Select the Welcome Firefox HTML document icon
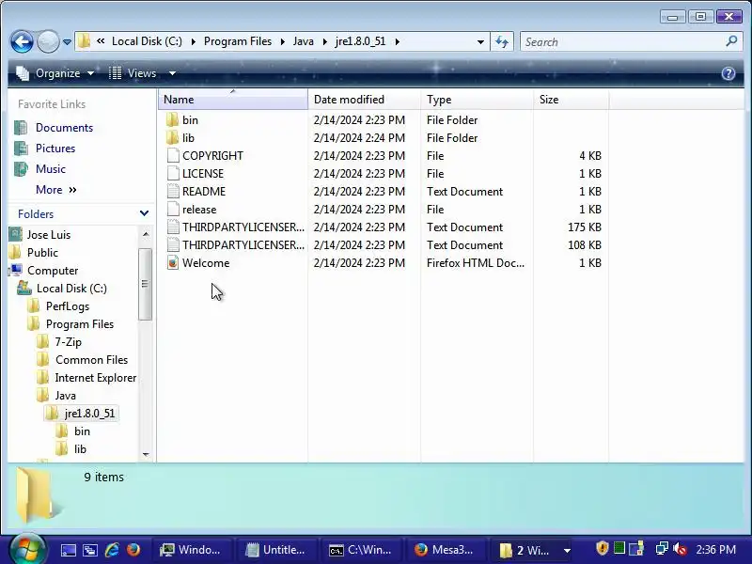Image resolution: width=752 pixels, height=564 pixels. 173,263
